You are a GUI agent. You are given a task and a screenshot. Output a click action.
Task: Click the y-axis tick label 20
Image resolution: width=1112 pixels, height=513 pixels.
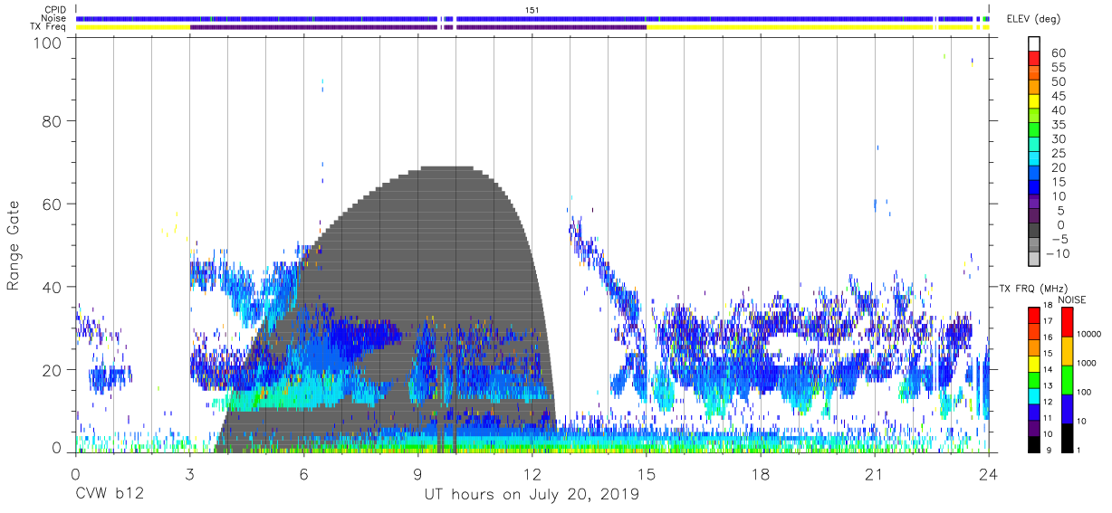pyautogui.click(x=53, y=370)
